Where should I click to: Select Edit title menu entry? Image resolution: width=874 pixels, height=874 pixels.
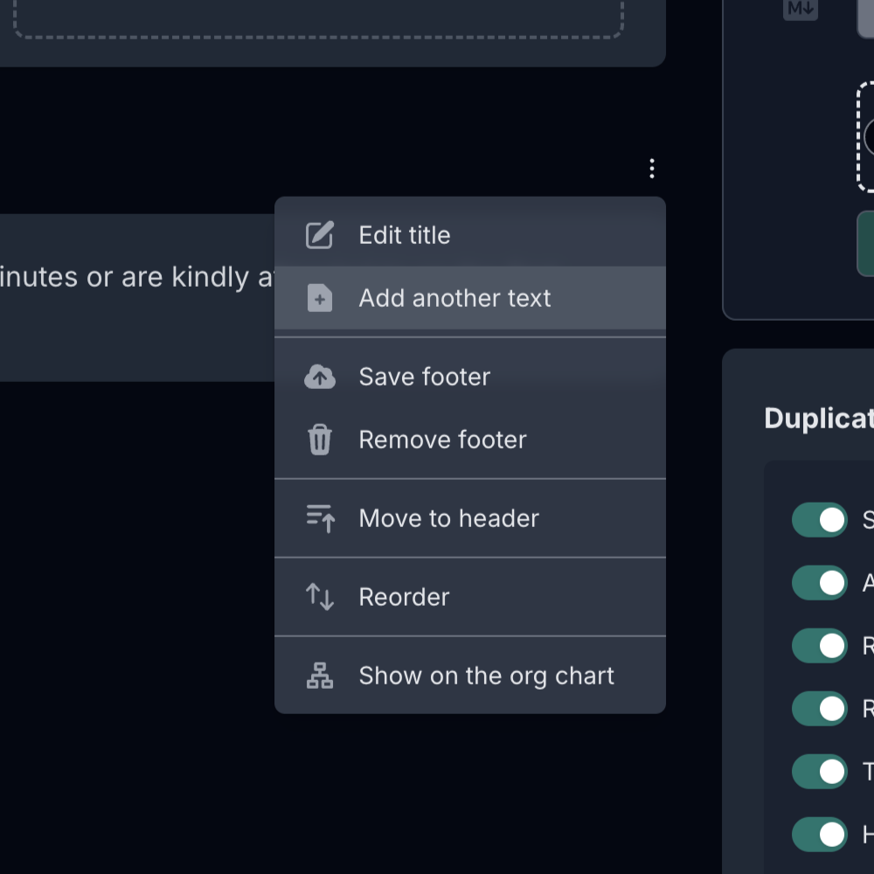click(470, 235)
